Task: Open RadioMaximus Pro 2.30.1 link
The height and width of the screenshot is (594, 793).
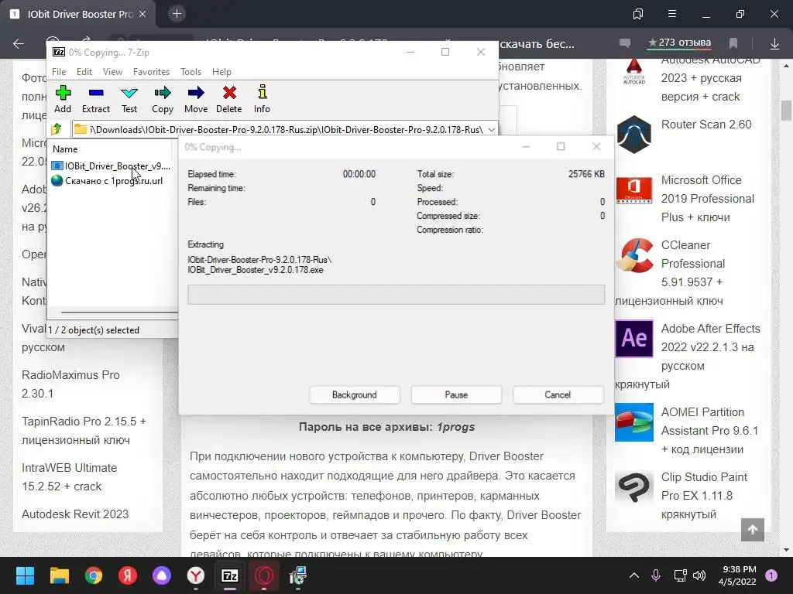Action: pyautogui.click(x=70, y=384)
